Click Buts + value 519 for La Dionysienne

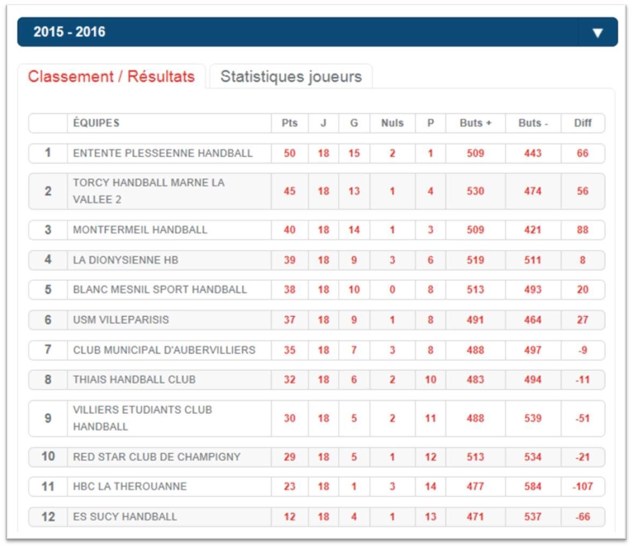(476, 260)
